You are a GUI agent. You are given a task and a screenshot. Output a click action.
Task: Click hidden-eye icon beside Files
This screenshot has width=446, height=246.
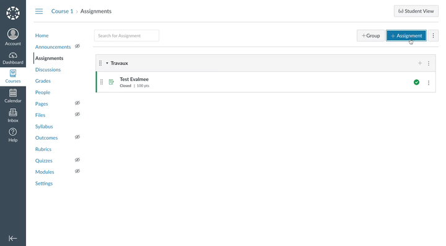tap(77, 114)
